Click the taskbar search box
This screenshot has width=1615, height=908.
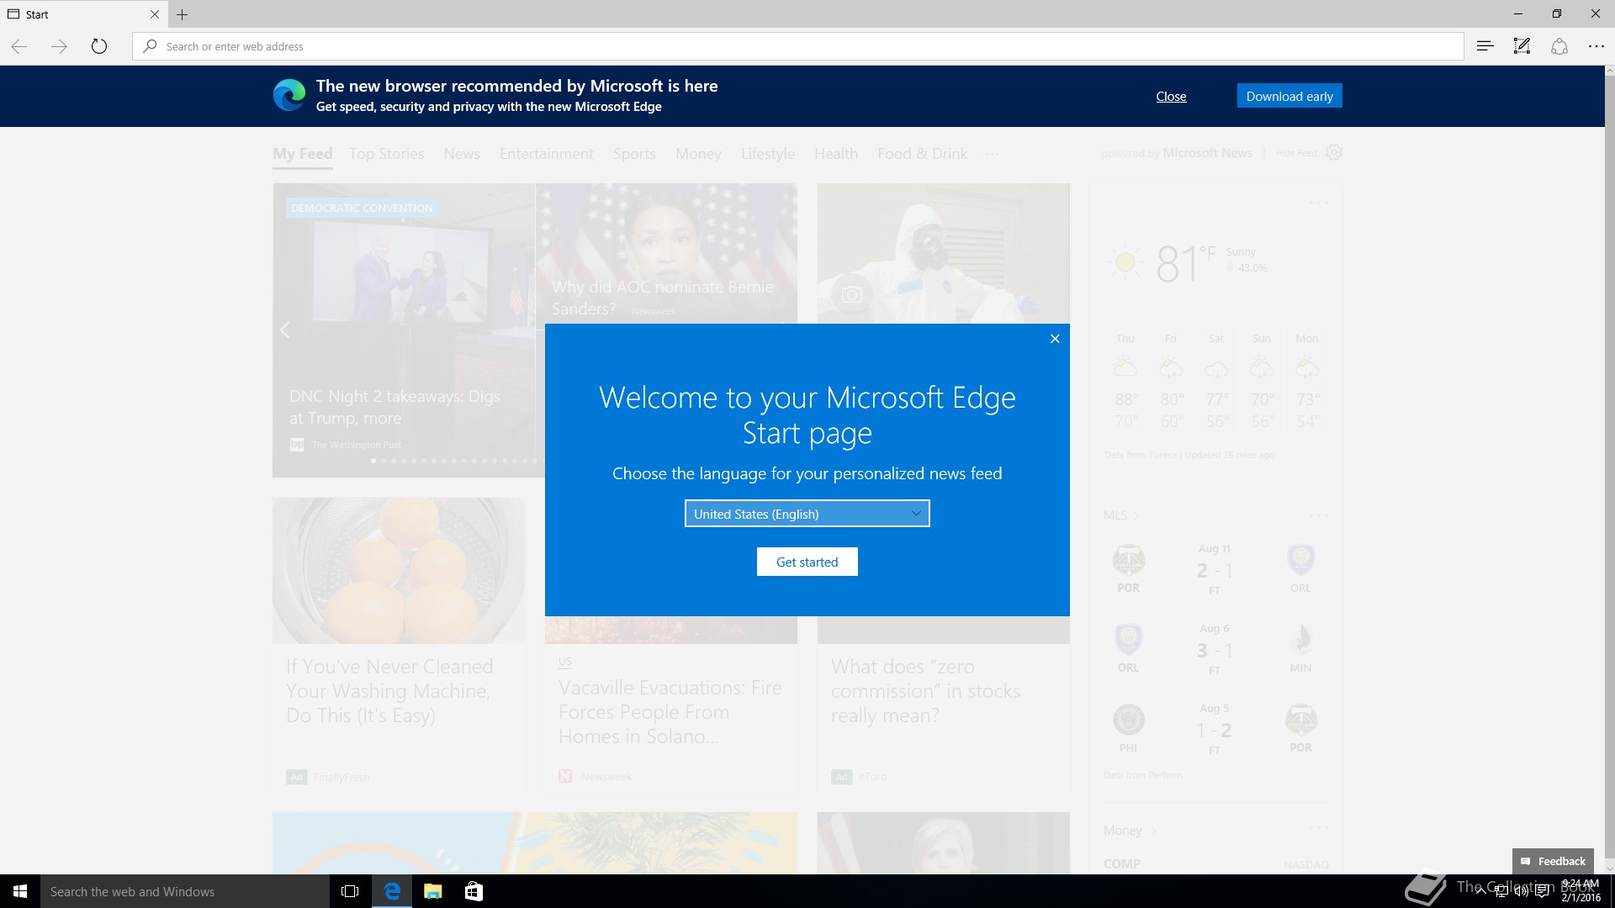185,891
